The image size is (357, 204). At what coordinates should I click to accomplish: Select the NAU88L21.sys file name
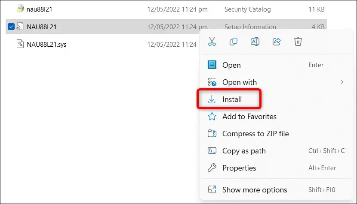click(46, 45)
